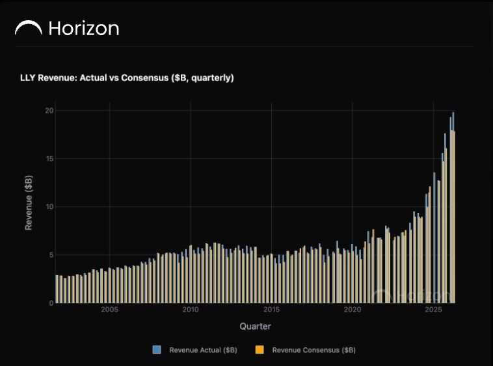Click the 15 y-axis tick label
The width and height of the screenshot is (493, 366).
click(49, 159)
